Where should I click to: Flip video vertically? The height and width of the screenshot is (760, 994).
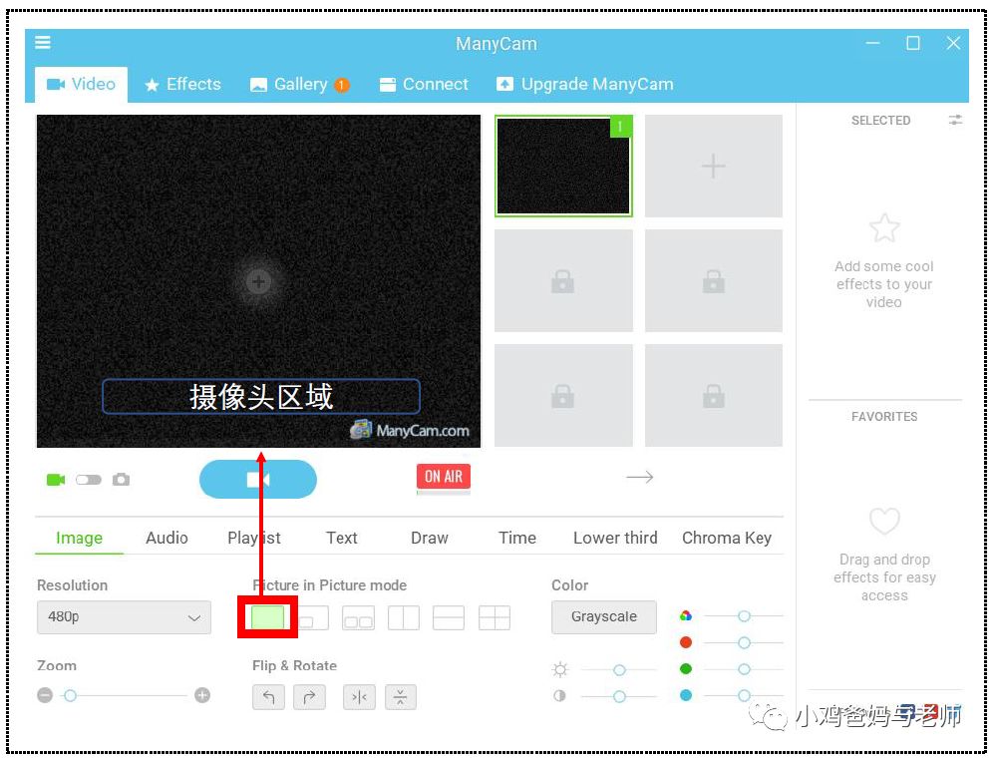(x=400, y=697)
